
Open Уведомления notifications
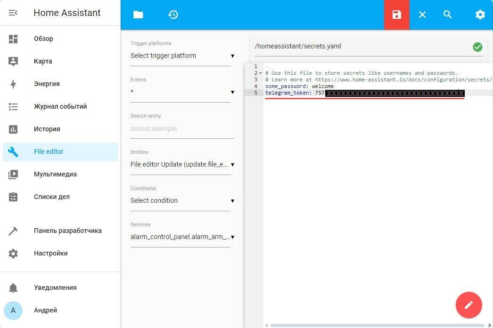click(x=60, y=288)
